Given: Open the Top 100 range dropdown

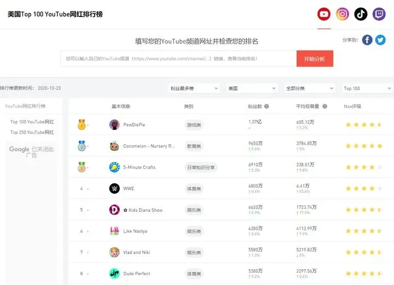Looking at the screenshot, I should pos(367,88).
